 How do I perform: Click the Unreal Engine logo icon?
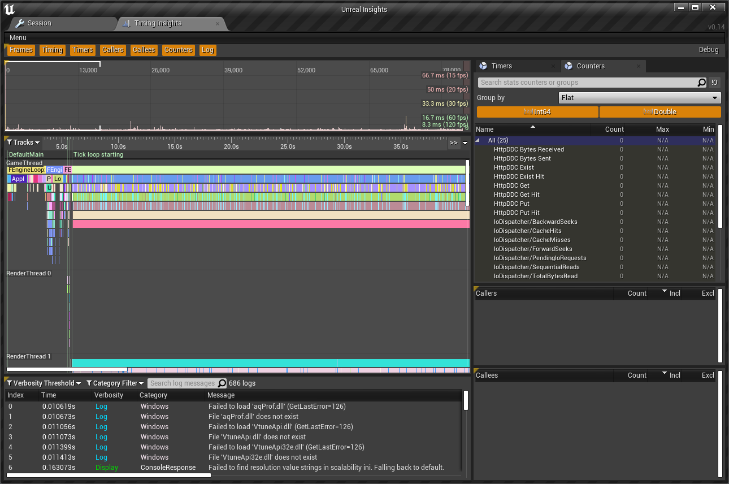pyautogui.click(x=9, y=8)
